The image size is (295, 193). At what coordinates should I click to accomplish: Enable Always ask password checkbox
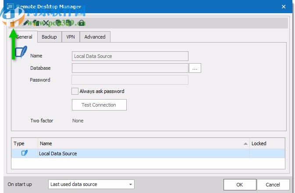point(75,91)
